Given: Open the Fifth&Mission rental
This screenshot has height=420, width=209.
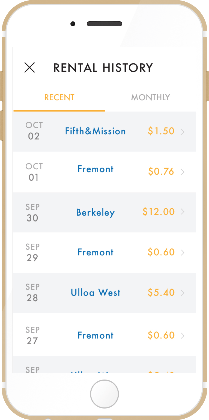Looking at the screenshot, I should click(x=95, y=132).
